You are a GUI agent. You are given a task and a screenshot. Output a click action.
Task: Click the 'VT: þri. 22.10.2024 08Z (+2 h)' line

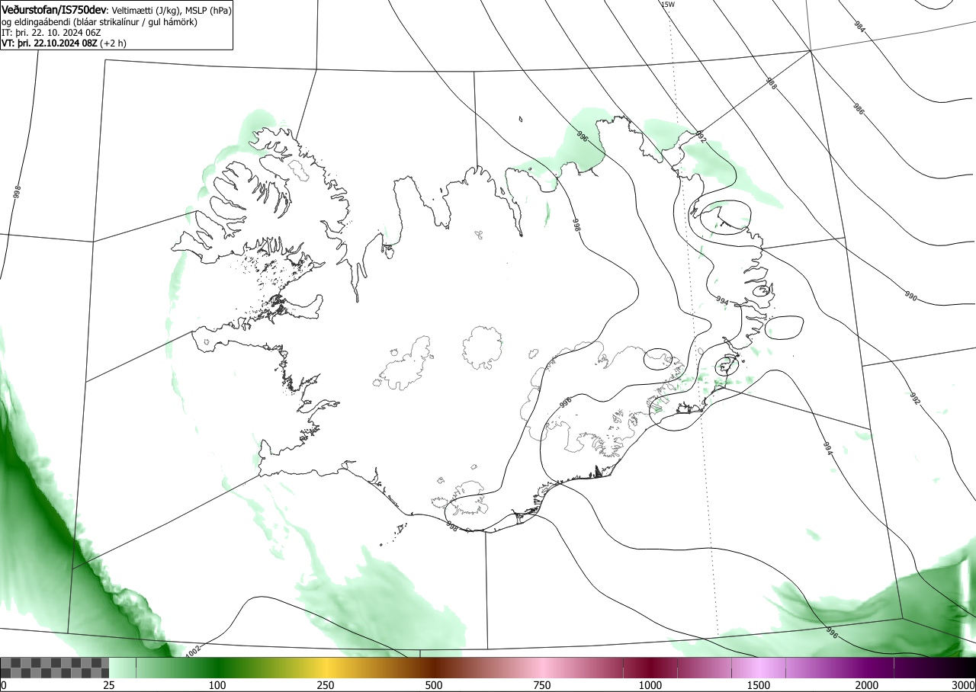pyautogui.click(x=64, y=43)
